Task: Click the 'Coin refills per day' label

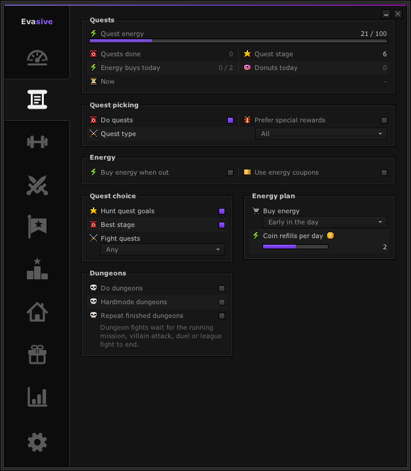Action: 293,235
